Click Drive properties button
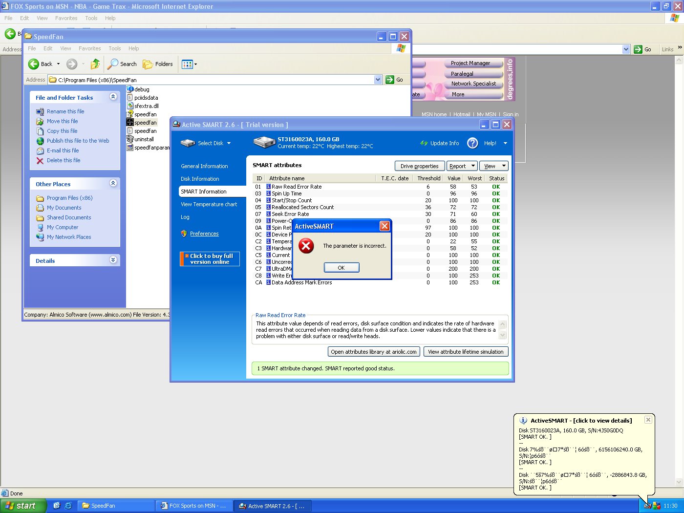 pyautogui.click(x=420, y=166)
